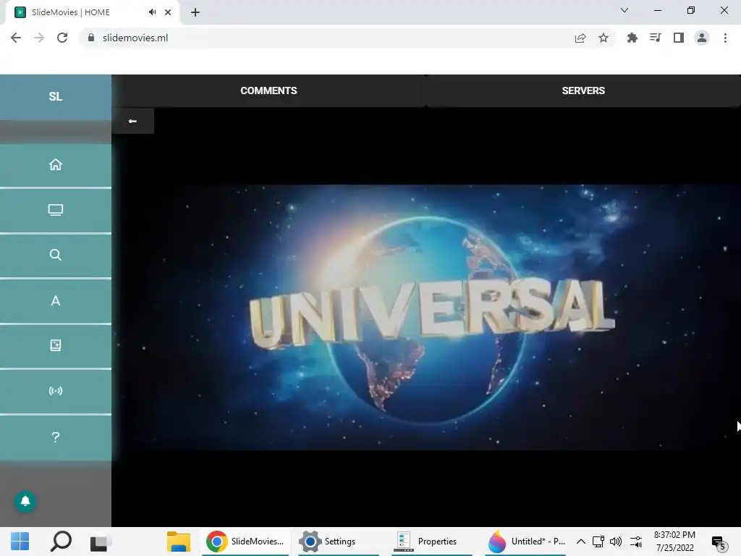The width and height of the screenshot is (741, 556).
Task: Close the SlideMovies browser tab
Action: click(168, 12)
